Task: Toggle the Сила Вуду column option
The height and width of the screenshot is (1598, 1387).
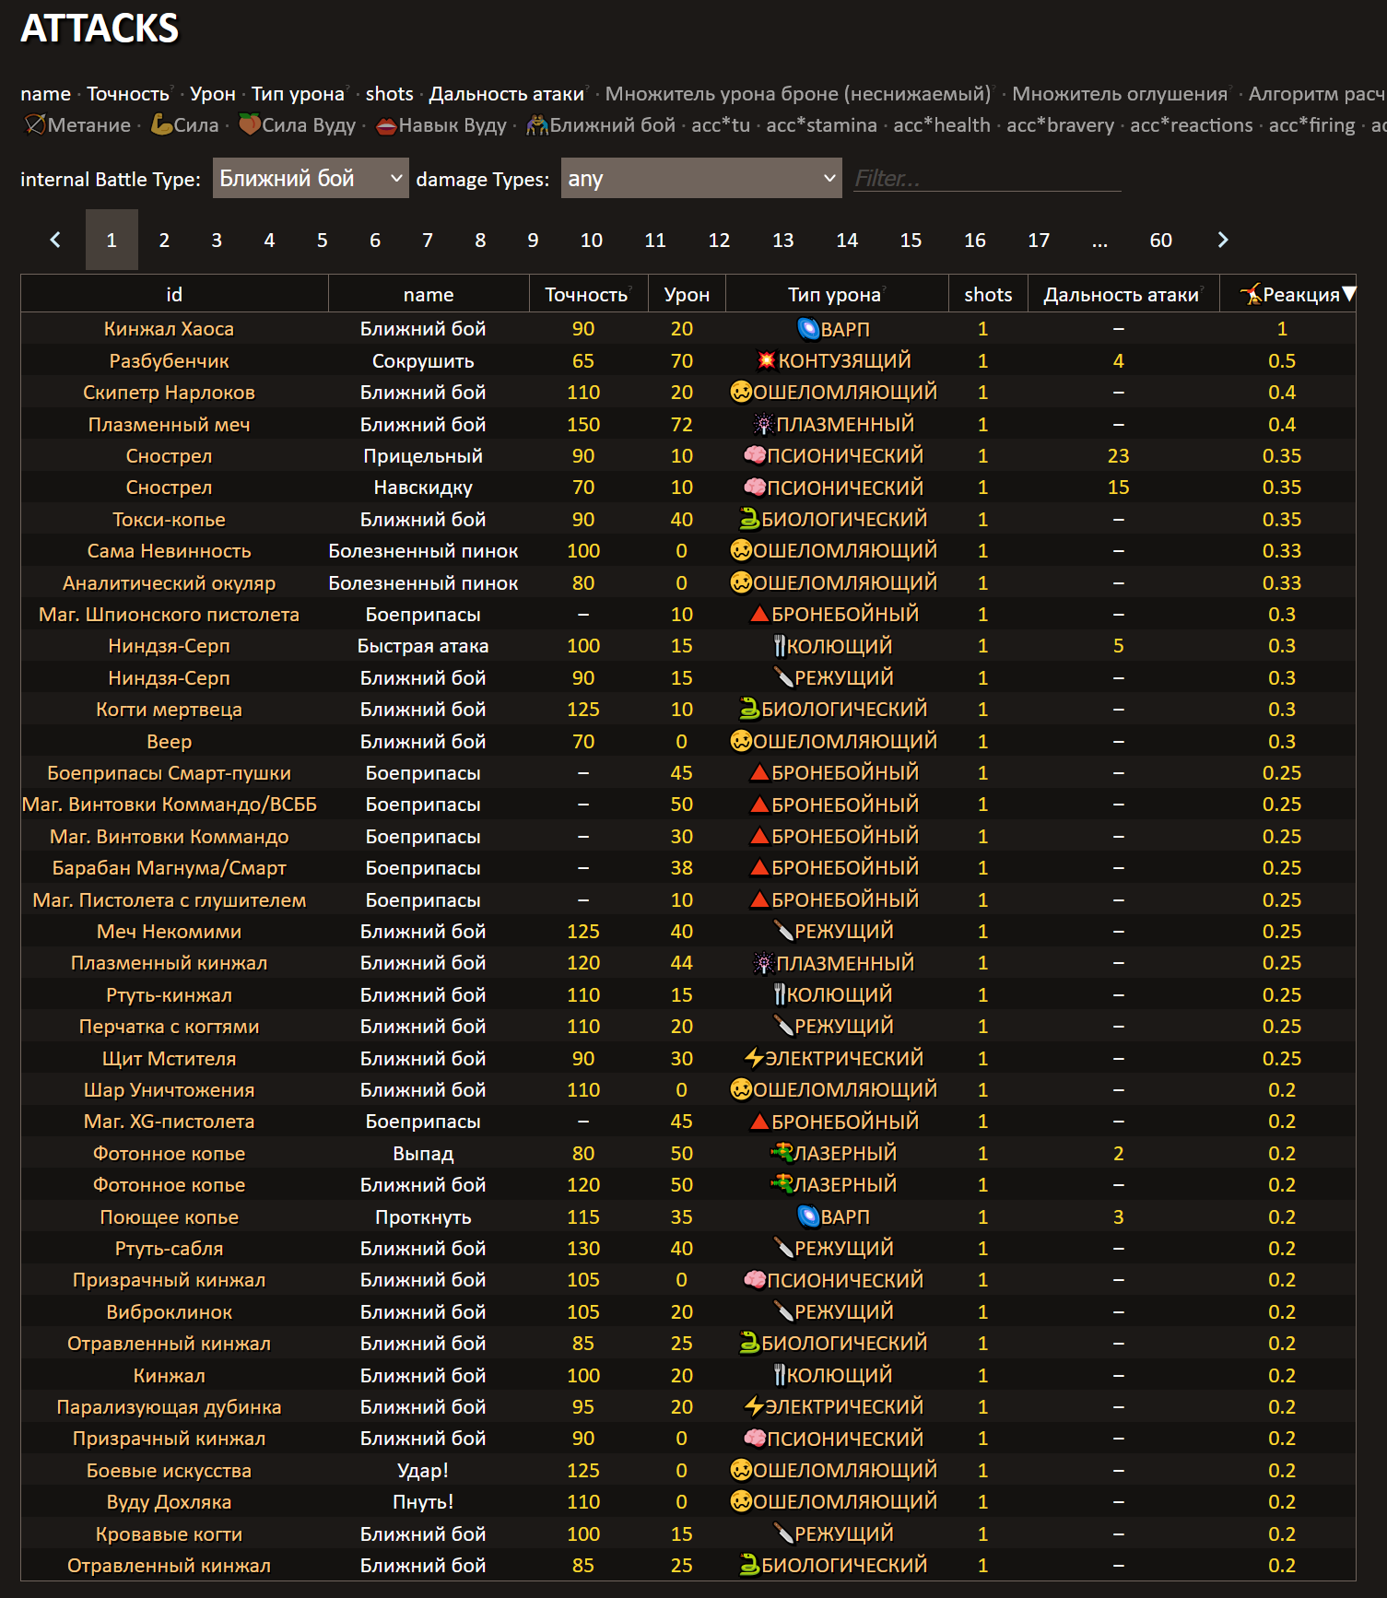Action: coord(297,124)
